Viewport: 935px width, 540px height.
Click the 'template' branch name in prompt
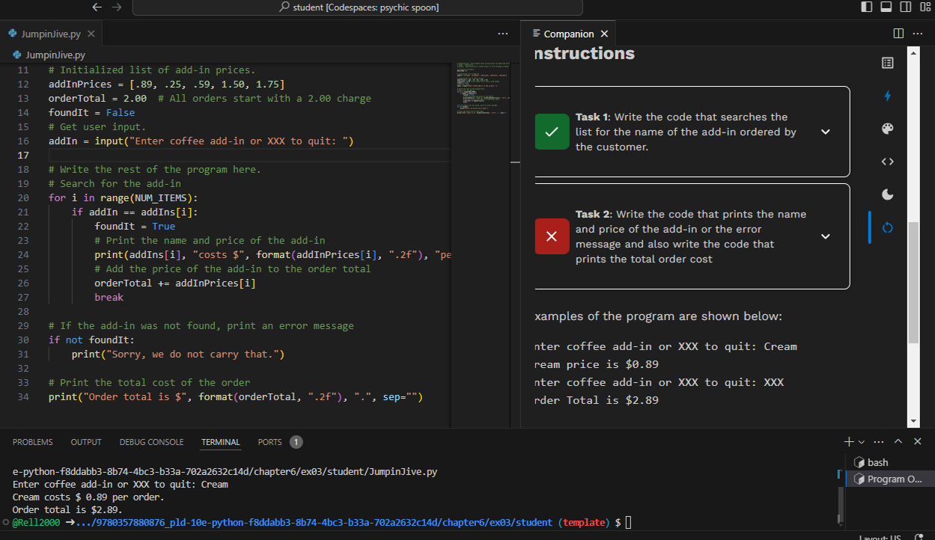tap(582, 522)
